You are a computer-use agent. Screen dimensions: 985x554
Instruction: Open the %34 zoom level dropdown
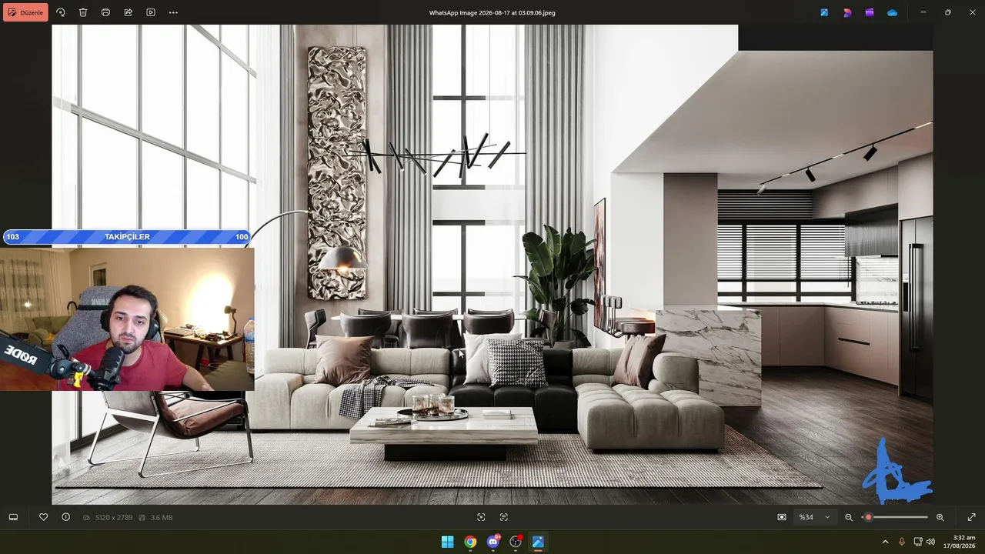tap(814, 517)
